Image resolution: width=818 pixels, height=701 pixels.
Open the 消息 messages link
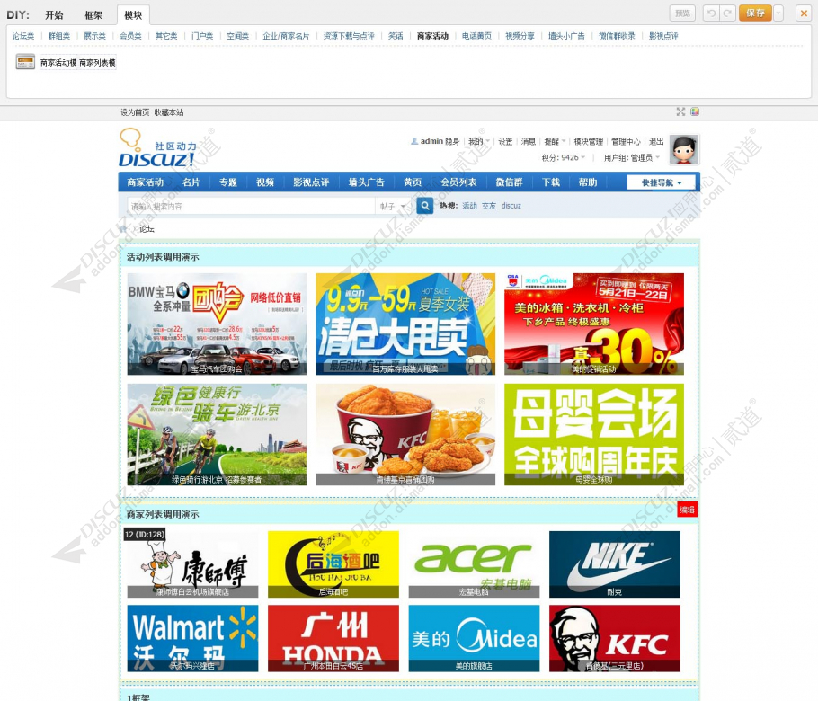(x=529, y=141)
